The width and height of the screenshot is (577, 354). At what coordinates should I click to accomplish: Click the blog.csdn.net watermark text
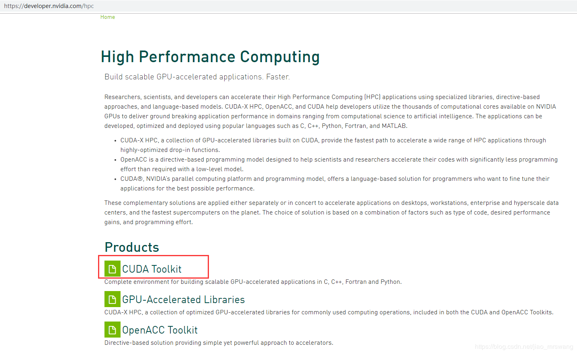click(x=524, y=347)
